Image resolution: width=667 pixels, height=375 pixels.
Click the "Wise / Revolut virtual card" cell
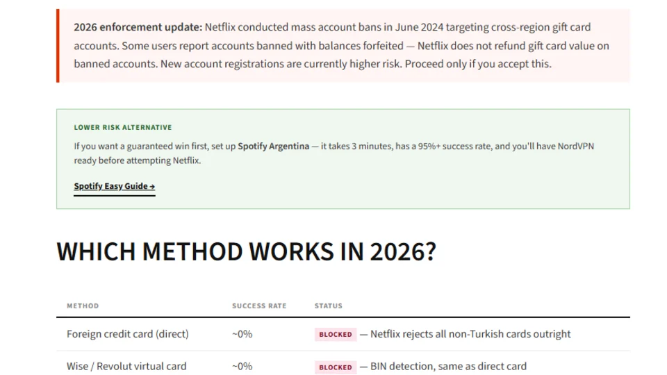pyautogui.click(x=126, y=366)
